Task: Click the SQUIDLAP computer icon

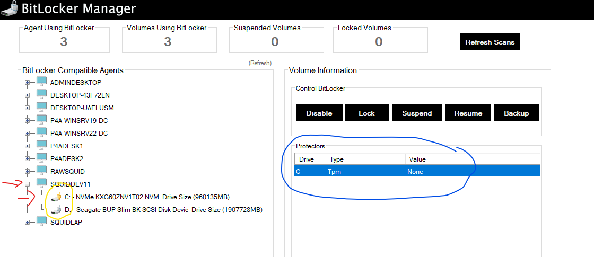Action: 42,222
